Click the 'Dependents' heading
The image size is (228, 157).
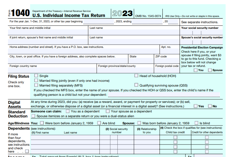tap(19, 128)
